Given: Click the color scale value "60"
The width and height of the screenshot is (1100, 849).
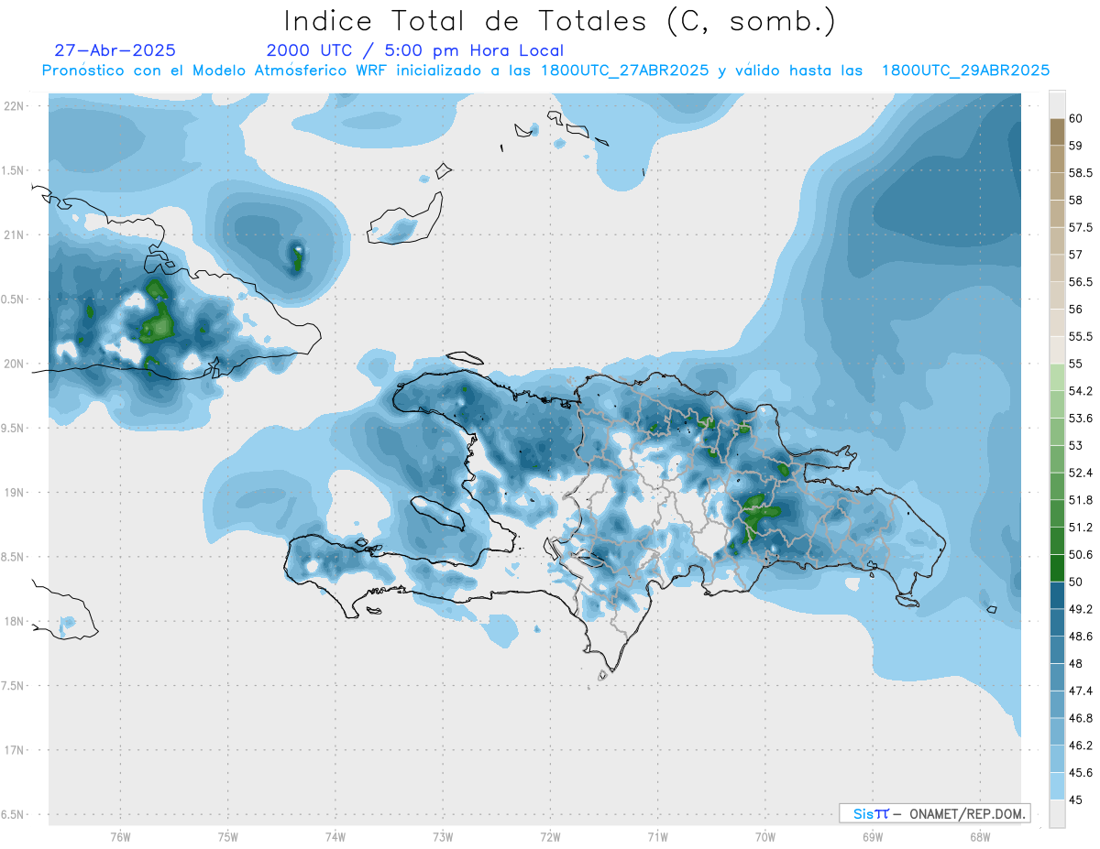Looking at the screenshot, I should click(1076, 119).
